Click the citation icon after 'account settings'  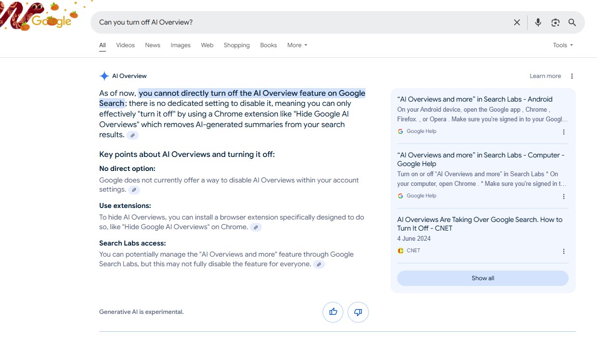point(134,190)
